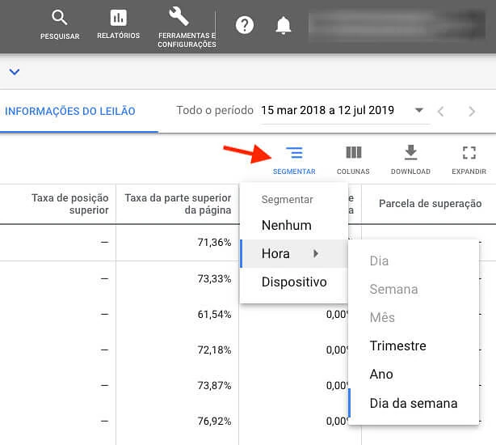
Task: Click the Todo o período label
Action: pos(215,110)
